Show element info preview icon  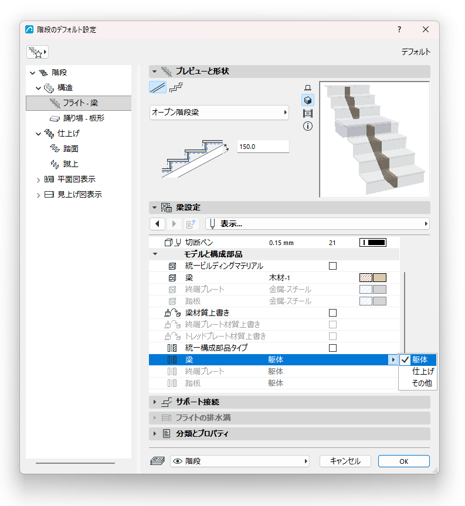(x=307, y=126)
